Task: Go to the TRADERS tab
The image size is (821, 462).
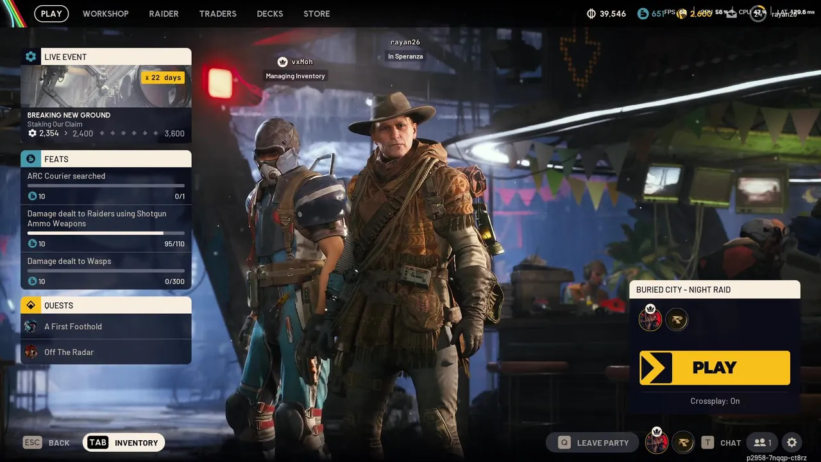Action: tap(217, 13)
